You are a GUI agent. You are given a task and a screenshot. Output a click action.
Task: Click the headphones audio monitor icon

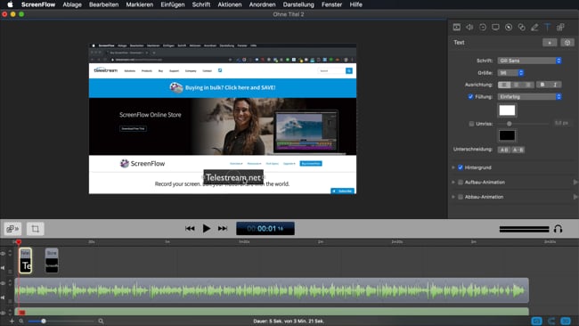tap(558, 229)
